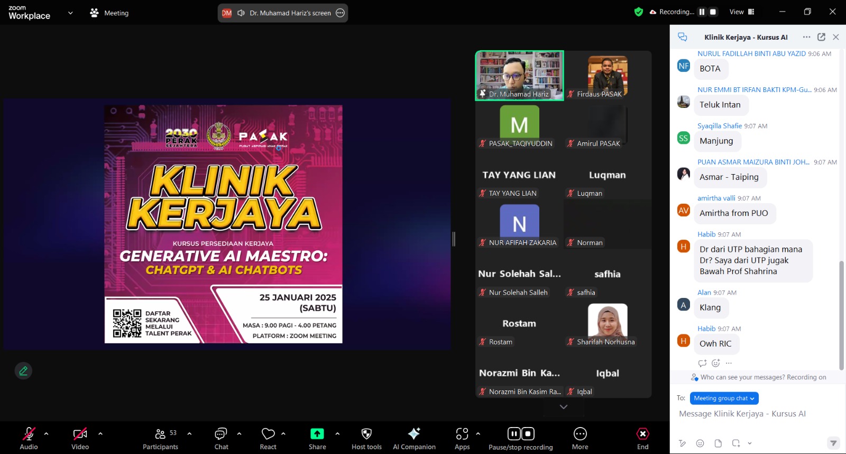The height and width of the screenshot is (454, 846).
Task: Expand Share options chevron
Action: pos(337,433)
